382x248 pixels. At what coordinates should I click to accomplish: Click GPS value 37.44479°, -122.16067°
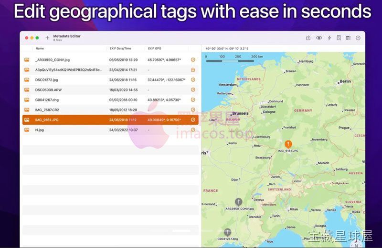click(x=166, y=79)
